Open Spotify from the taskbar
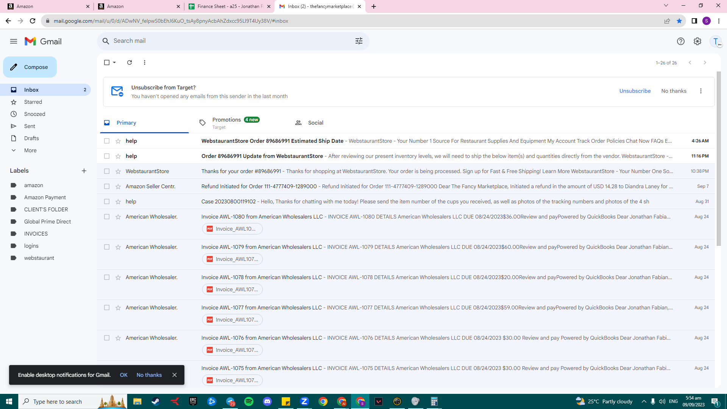Image resolution: width=727 pixels, height=409 pixels. (x=249, y=401)
